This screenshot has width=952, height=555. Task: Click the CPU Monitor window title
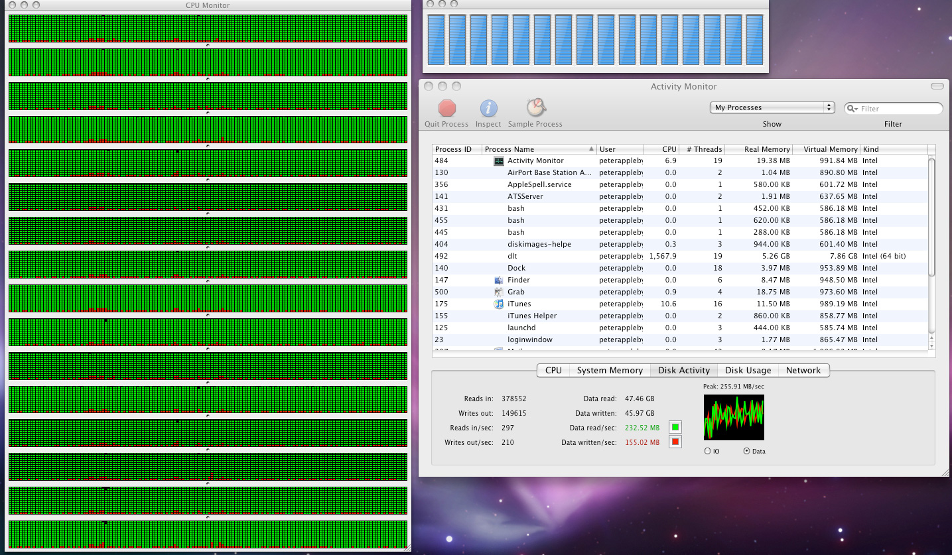point(208,5)
